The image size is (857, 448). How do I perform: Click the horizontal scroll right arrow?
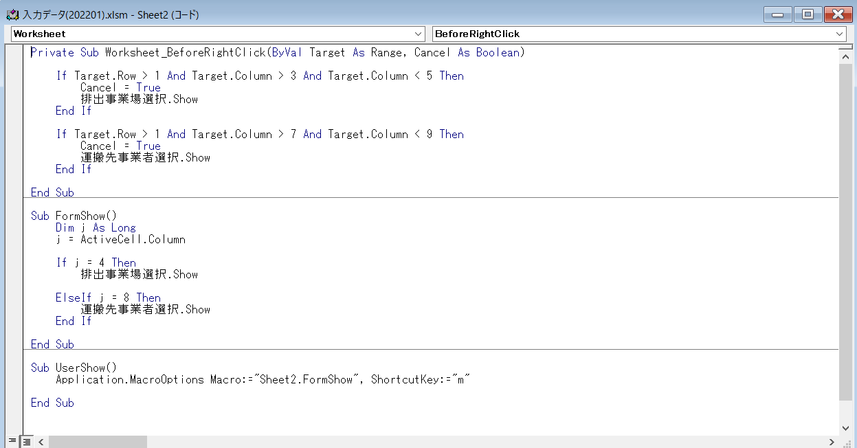[832, 442]
